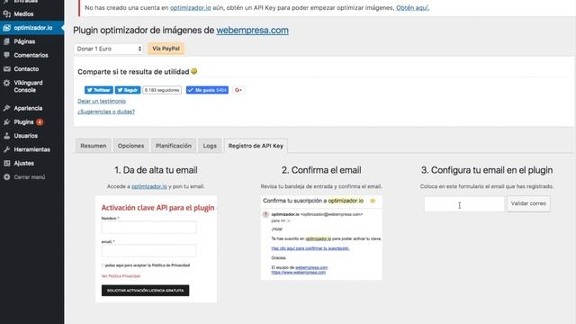Screen dimensions: 576x324
Task: Follow the webempresa.com heading link
Action: pos(252,30)
